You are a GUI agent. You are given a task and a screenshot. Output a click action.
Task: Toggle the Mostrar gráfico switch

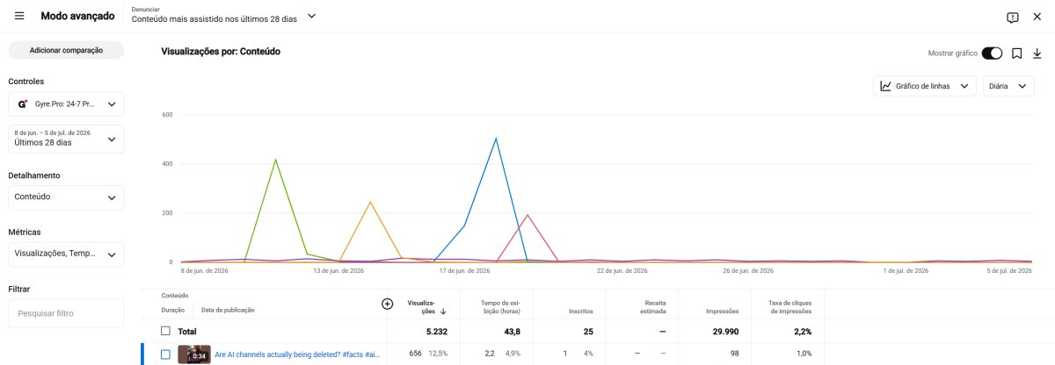point(992,53)
